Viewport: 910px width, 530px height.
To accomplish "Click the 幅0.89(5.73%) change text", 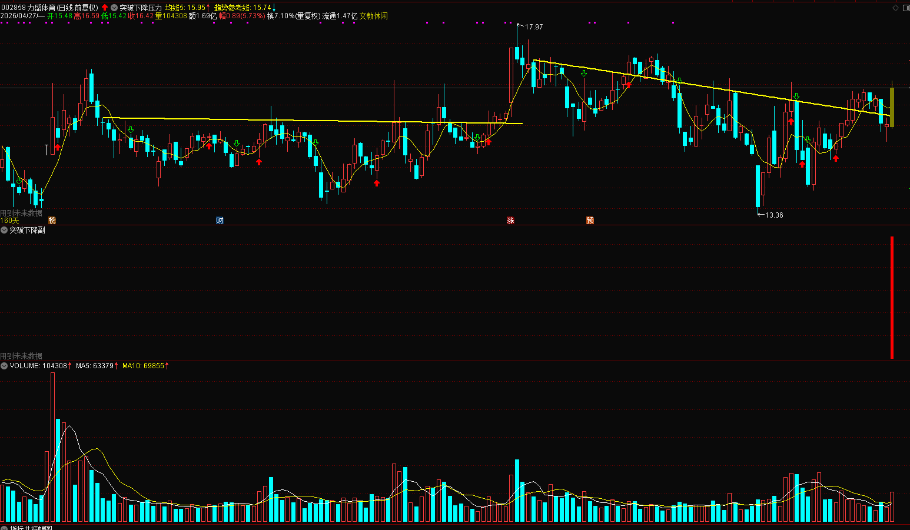I will pyautogui.click(x=242, y=16).
